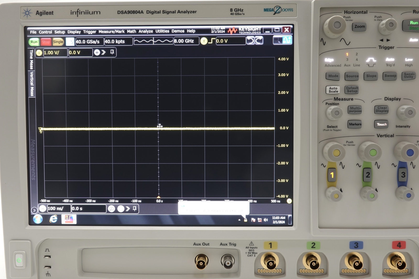Click the redo arrow icon
This screenshot has height=279, width=419.
click(x=259, y=41)
